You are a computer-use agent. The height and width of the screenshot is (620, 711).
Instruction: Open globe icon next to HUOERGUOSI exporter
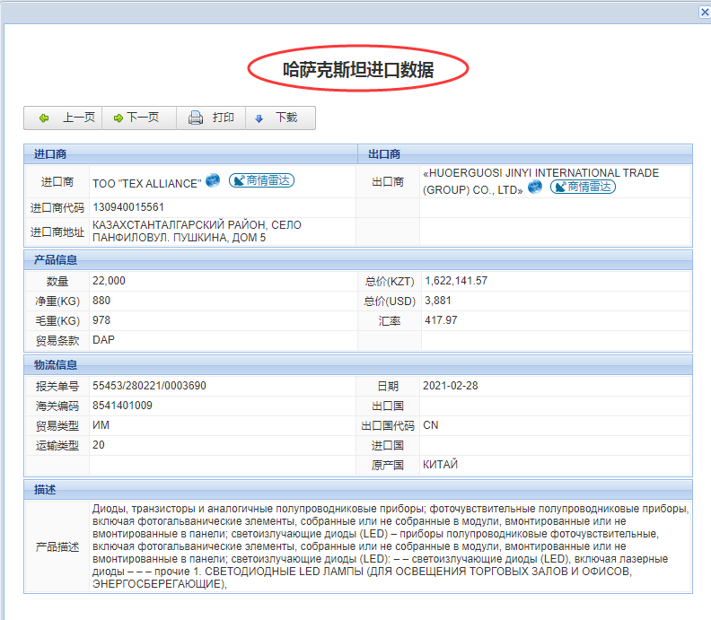(535, 187)
